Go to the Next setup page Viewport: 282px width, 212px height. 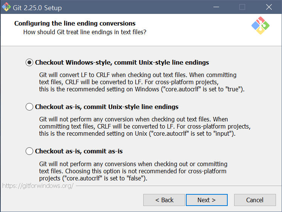click(x=207, y=200)
